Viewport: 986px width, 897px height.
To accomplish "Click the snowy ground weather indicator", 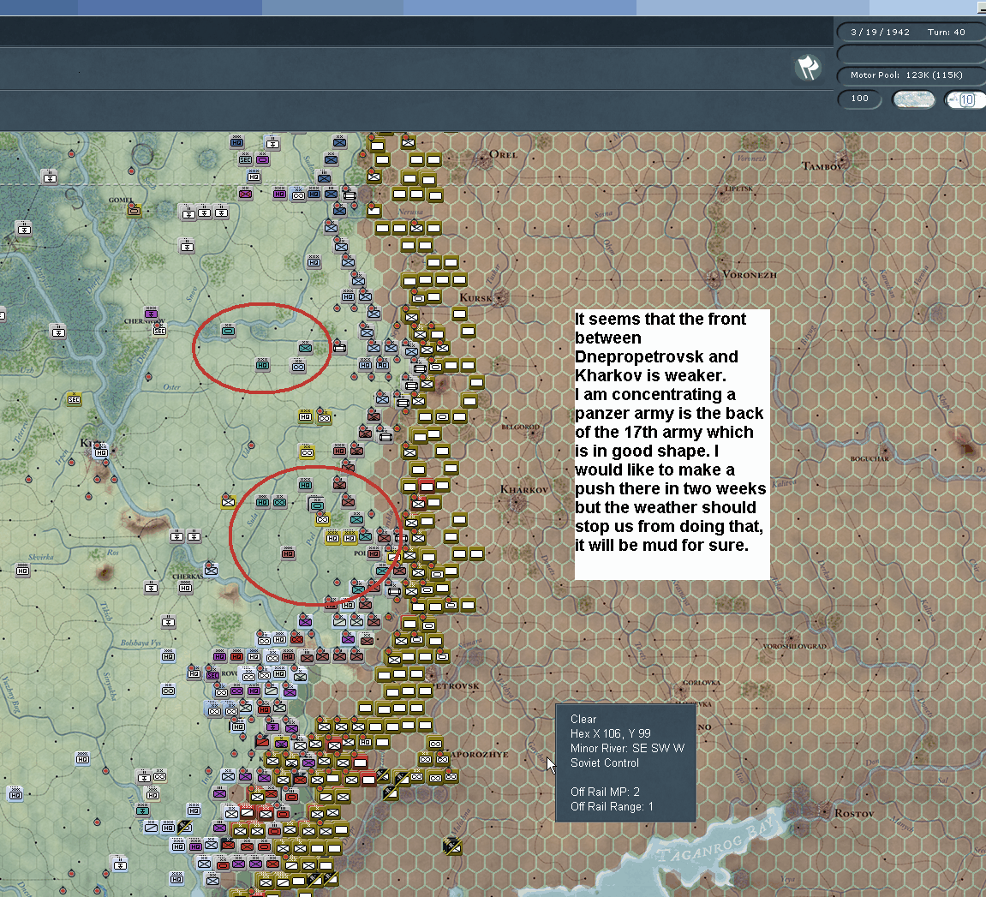I will 914,99.
